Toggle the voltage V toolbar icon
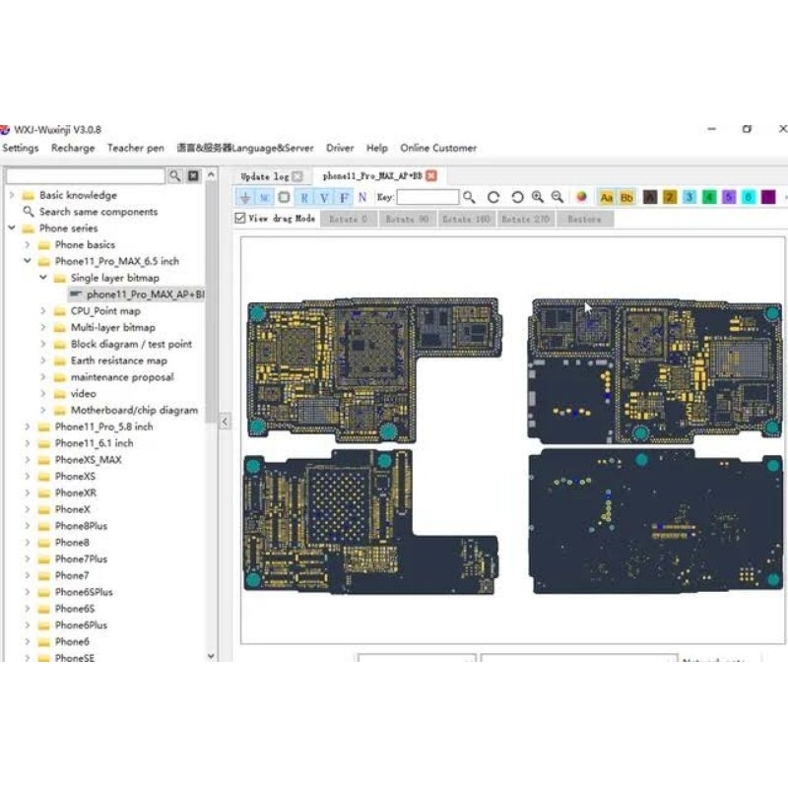 (323, 197)
